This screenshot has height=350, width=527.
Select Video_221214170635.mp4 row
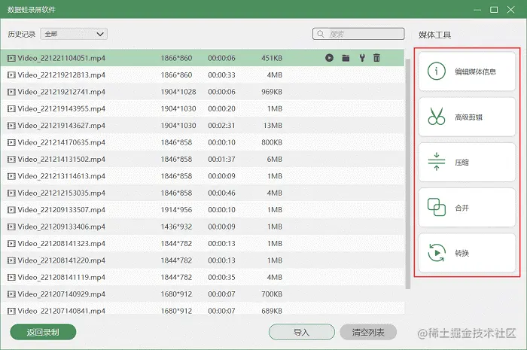(203, 142)
